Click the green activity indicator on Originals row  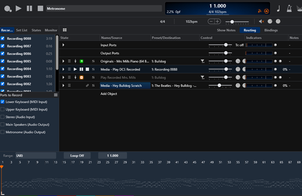pos(81,61)
